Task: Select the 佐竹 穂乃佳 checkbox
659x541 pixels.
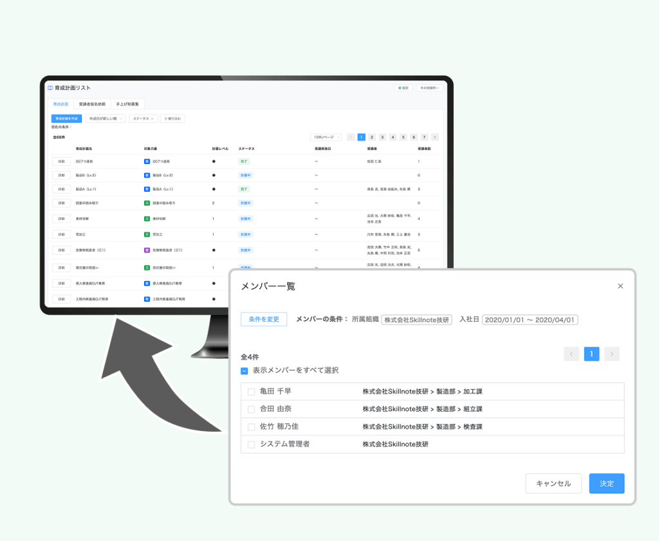Action: pyautogui.click(x=252, y=426)
